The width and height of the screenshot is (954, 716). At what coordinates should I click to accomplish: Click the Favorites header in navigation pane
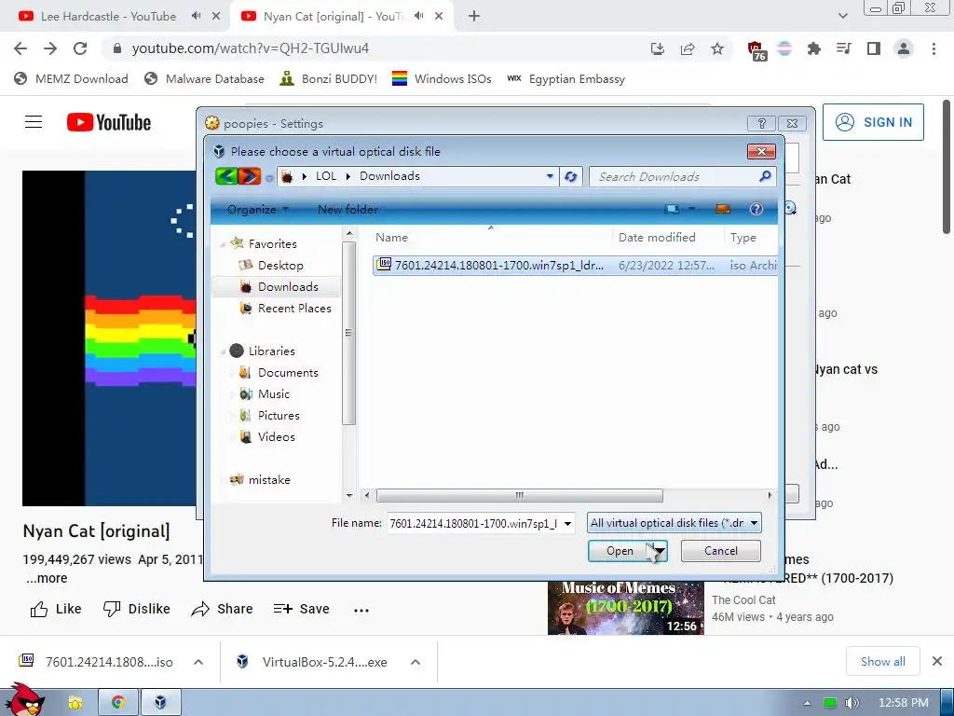point(272,243)
